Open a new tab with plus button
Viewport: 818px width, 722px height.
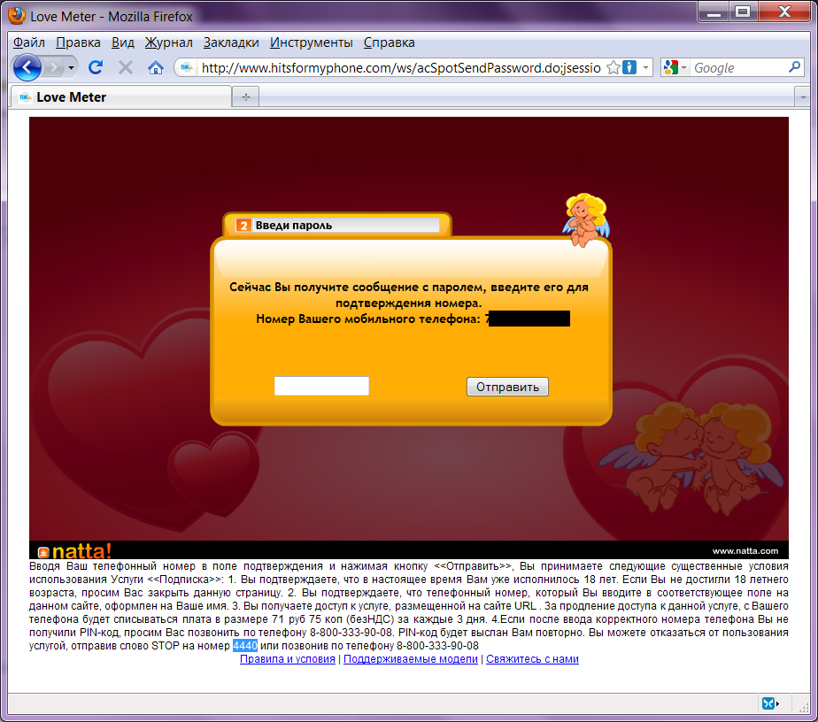click(x=246, y=97)
